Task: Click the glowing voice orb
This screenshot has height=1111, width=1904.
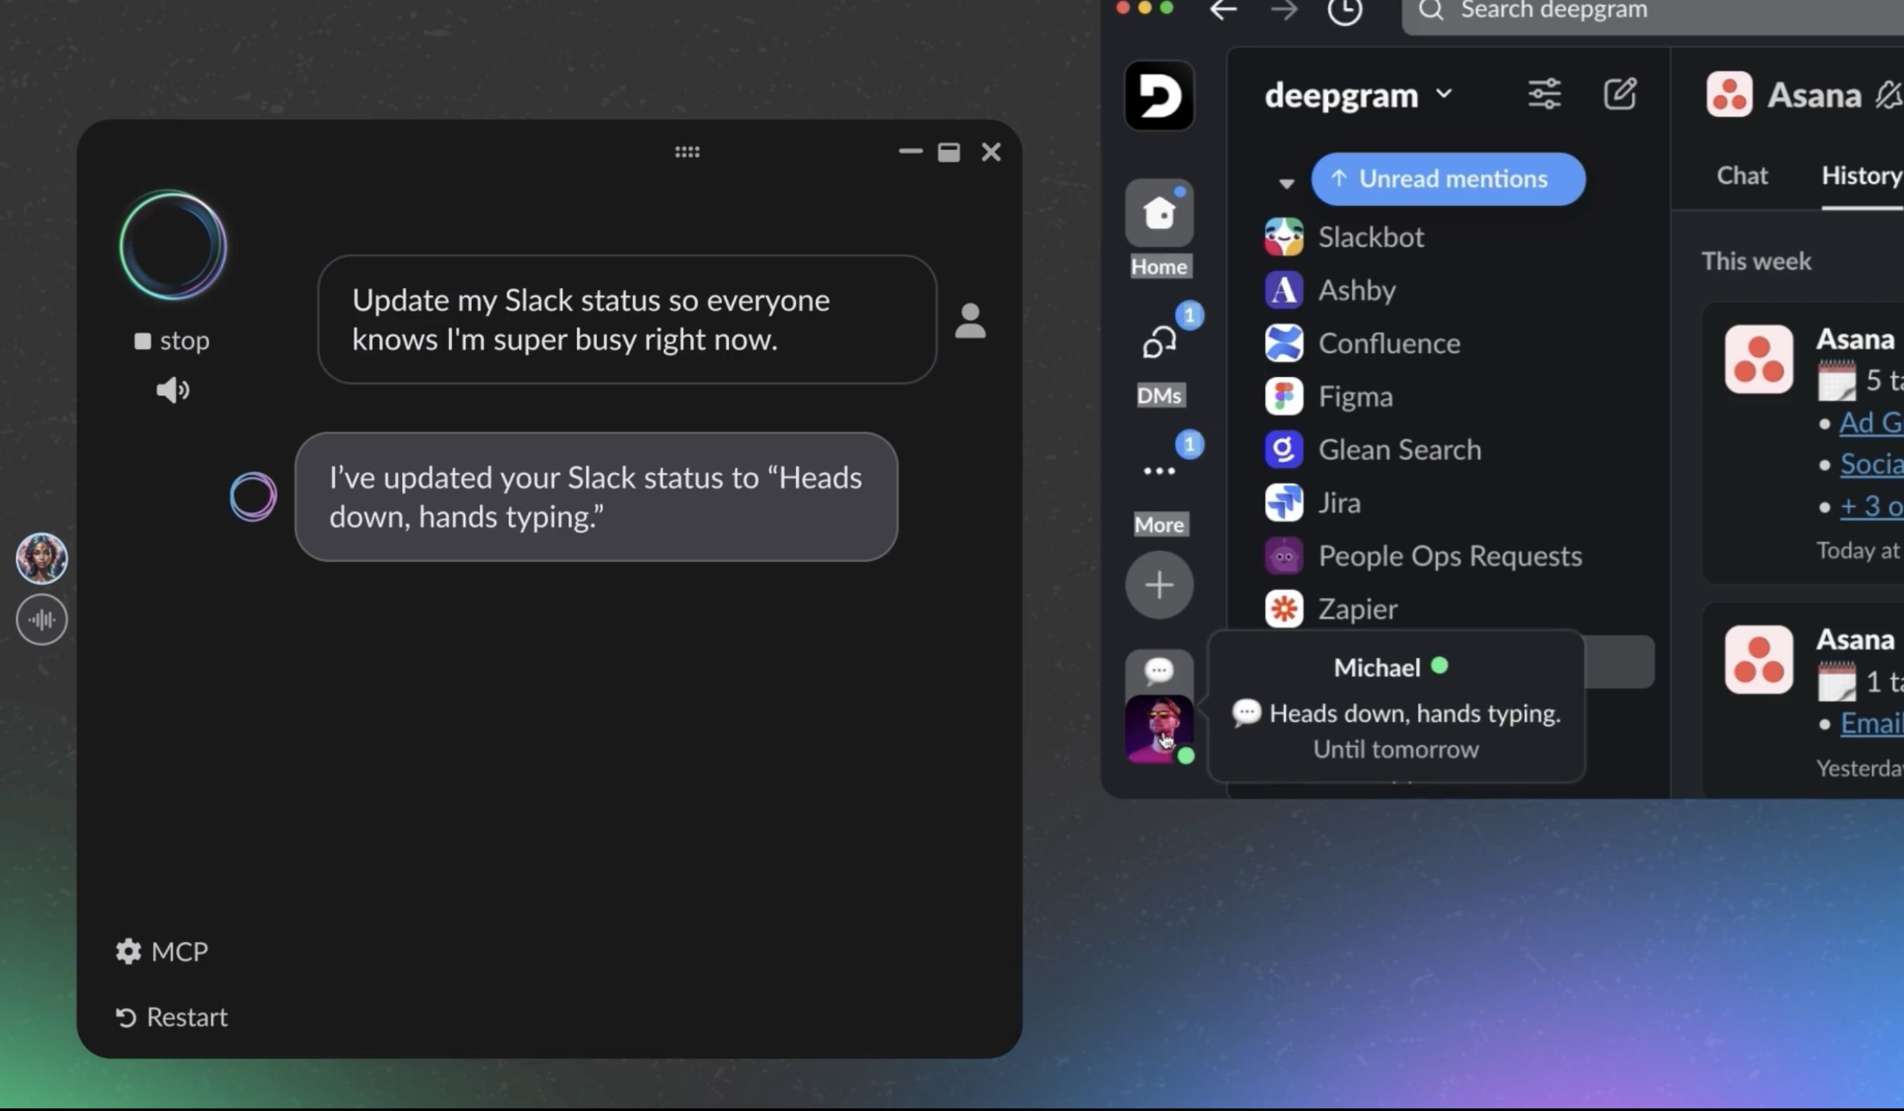Action: point(173,245)
